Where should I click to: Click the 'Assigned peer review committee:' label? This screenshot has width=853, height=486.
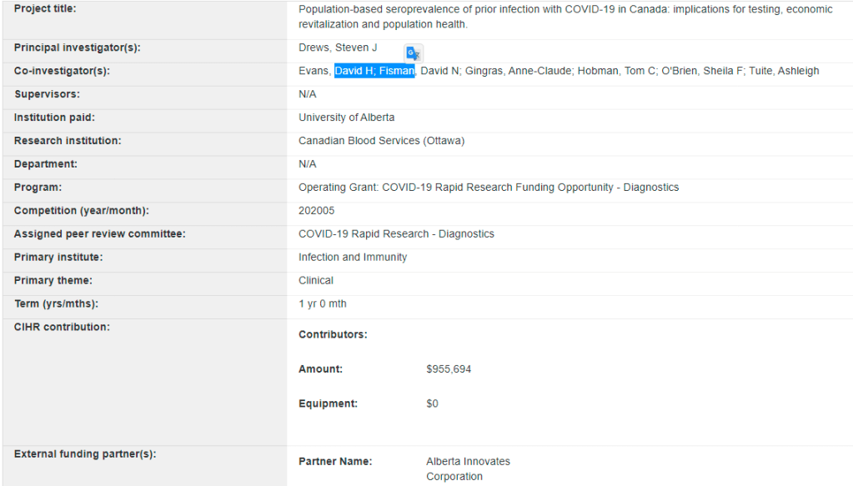click(x=99, y=234)
